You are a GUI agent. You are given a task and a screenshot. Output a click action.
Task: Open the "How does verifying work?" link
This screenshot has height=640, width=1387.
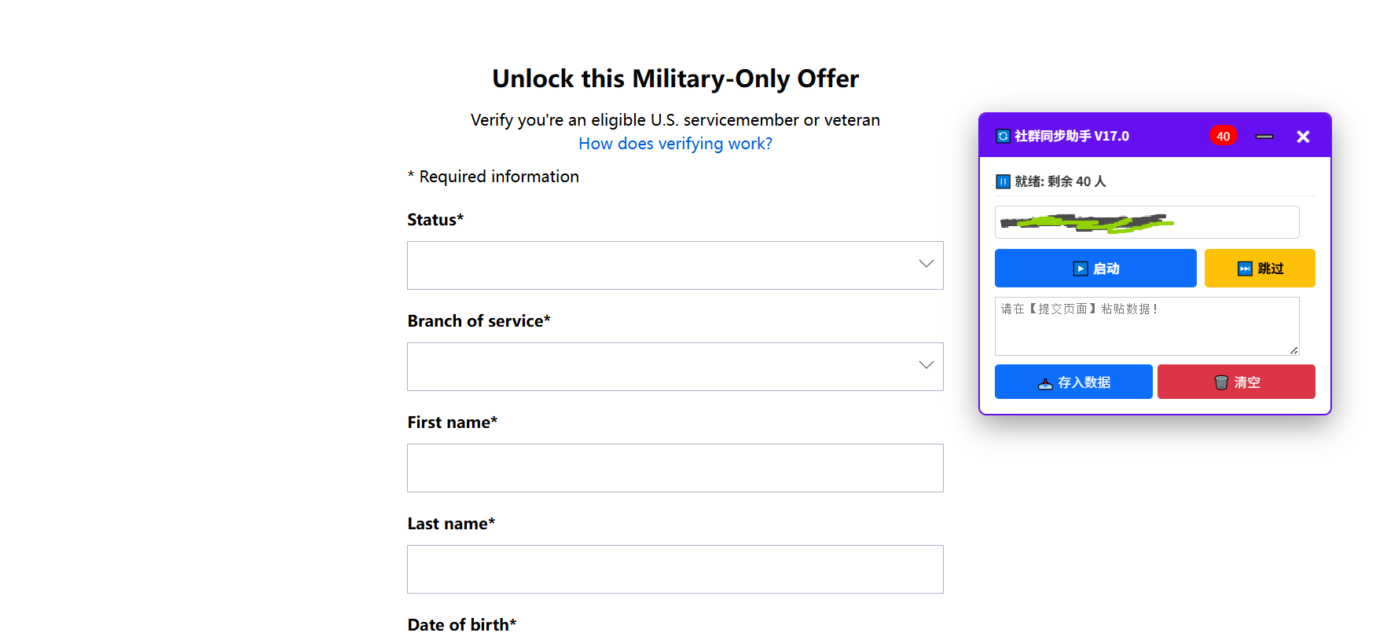coord(675,144)
